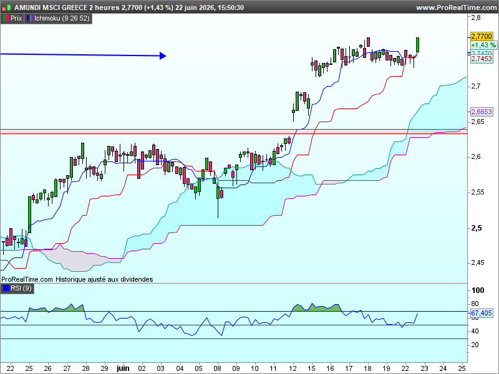
Task: Click the 2,45 price axis label
Action: 478,262
